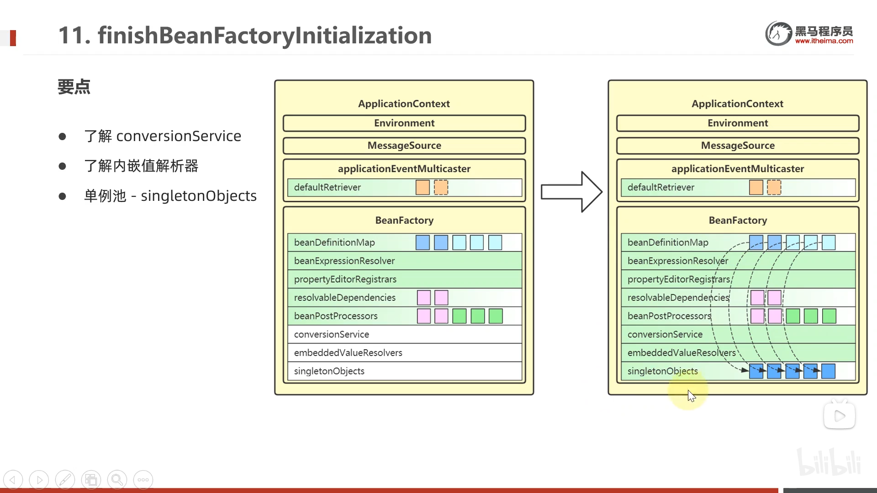
Task: Click conversionService row in right diagram
Action: pos(738,334)
